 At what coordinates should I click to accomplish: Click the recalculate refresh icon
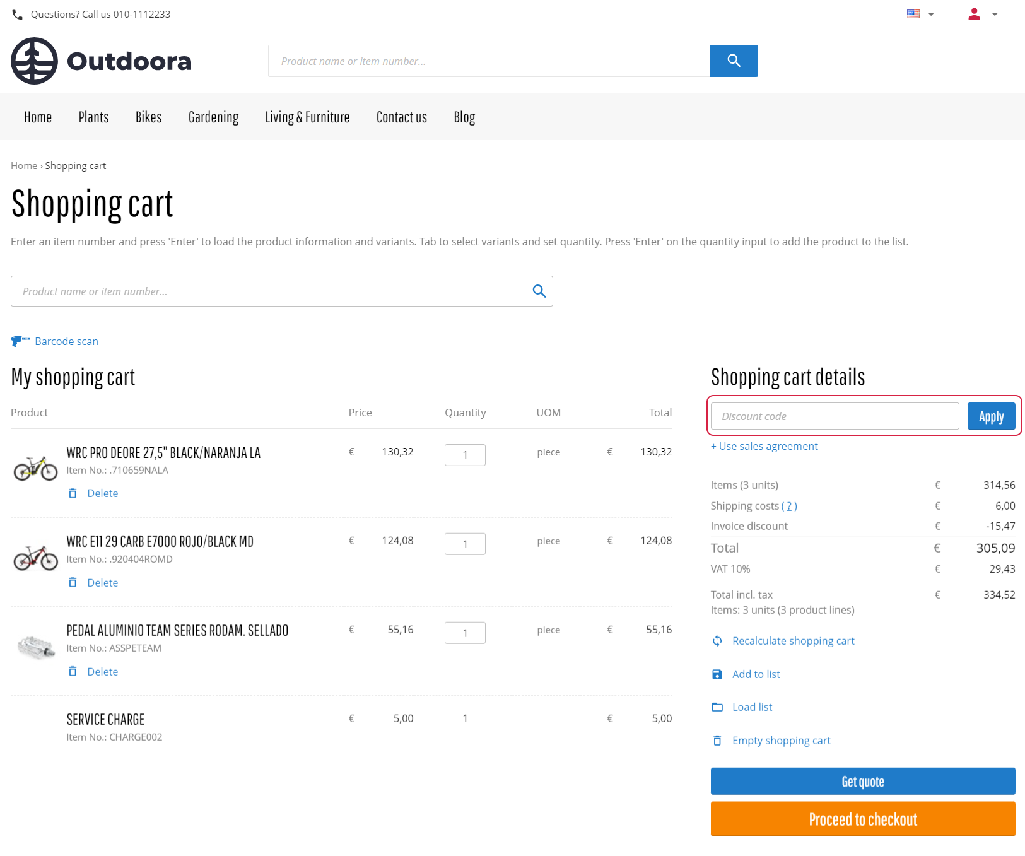click(x=717, y=641)
